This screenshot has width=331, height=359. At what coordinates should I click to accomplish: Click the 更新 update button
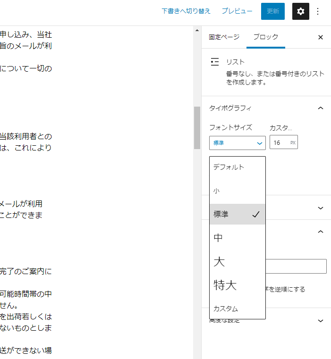(273, 11)
